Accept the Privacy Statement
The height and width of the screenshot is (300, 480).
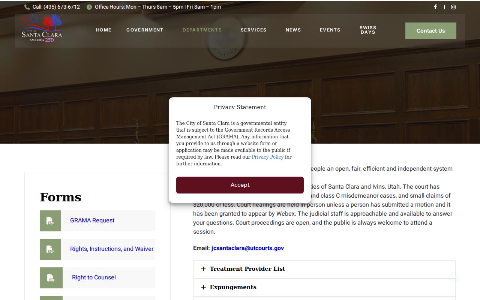pyautogui.click(x=240, y=185)
